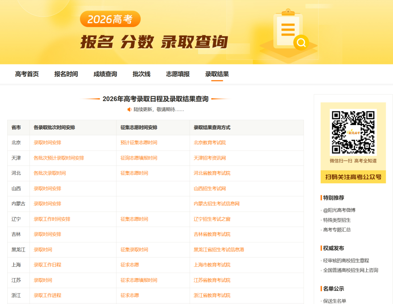Screen dimensions: 393x304
Task: Click the 权威发布 section heading
Action: [333, 248]
